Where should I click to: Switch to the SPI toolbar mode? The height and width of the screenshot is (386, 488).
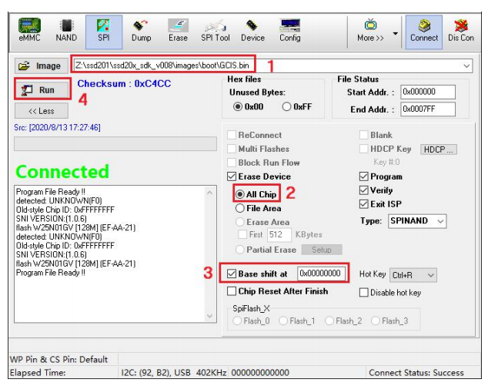[104, 32]
